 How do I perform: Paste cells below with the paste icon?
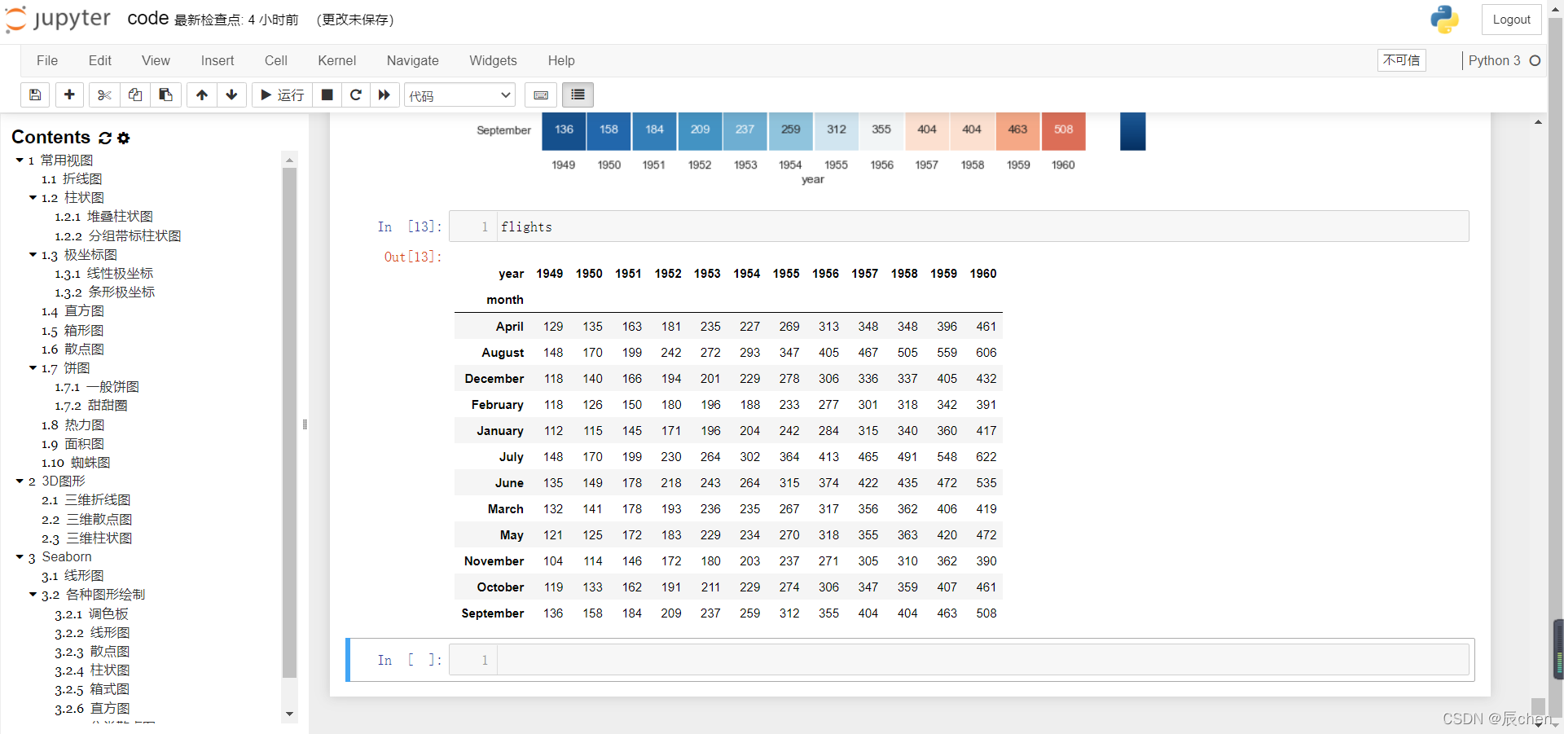coord(165,95)
